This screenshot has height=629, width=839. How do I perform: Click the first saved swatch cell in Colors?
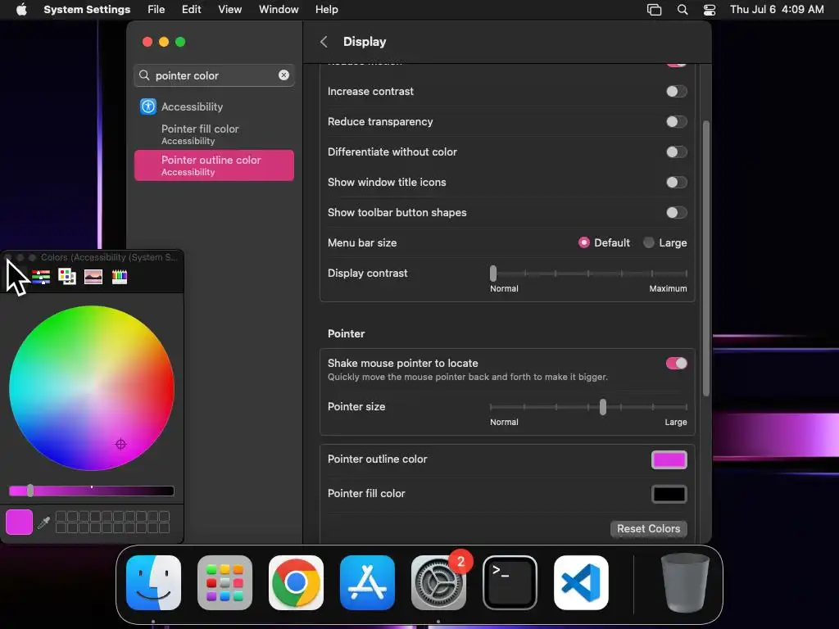pos(61,516)
